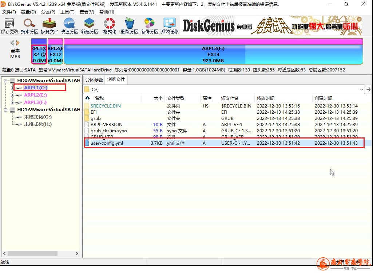Viewport: 373px width, 273px height.
Task: Open the 查看(V) menu
Action: point(87,12)
